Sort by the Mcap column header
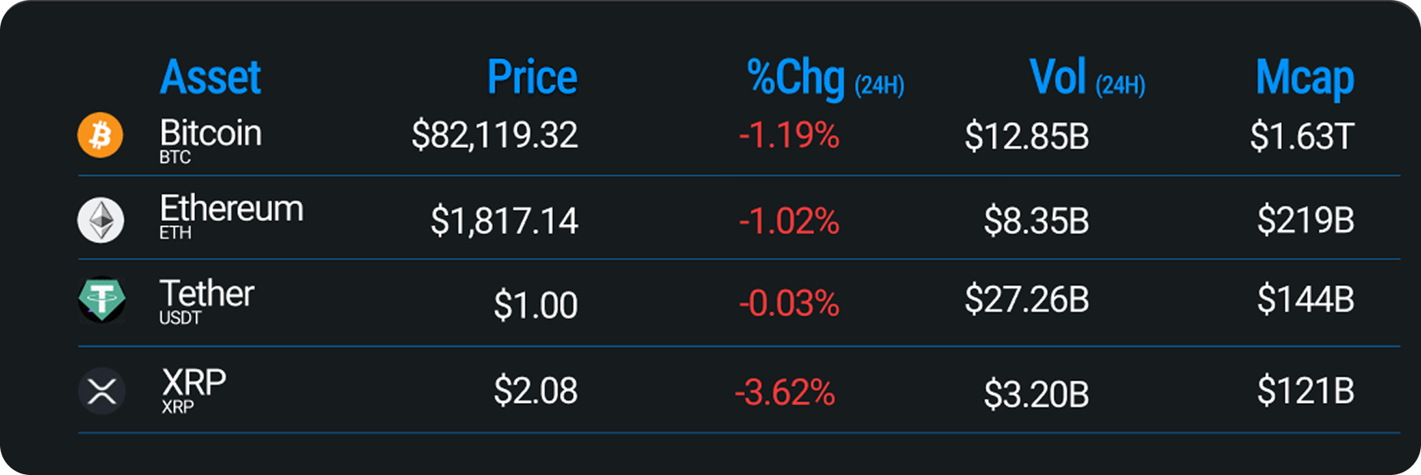Screen dimensions: 1421x475 [x=1304, y=79]
